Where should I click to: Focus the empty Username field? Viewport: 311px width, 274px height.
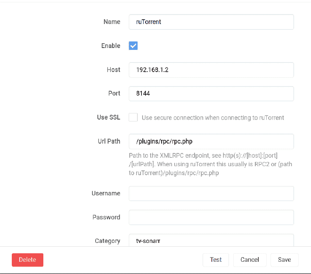click(x=211, y=193)
